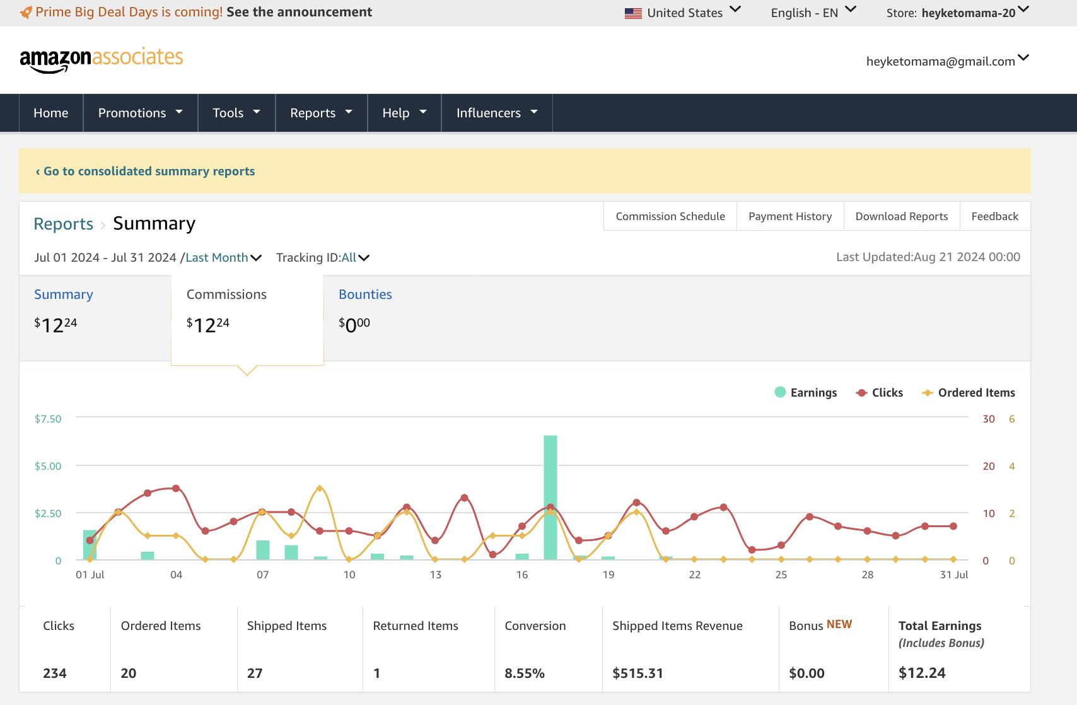
Task: Click the Clicks total 234
Action: [x=55, y=673]
